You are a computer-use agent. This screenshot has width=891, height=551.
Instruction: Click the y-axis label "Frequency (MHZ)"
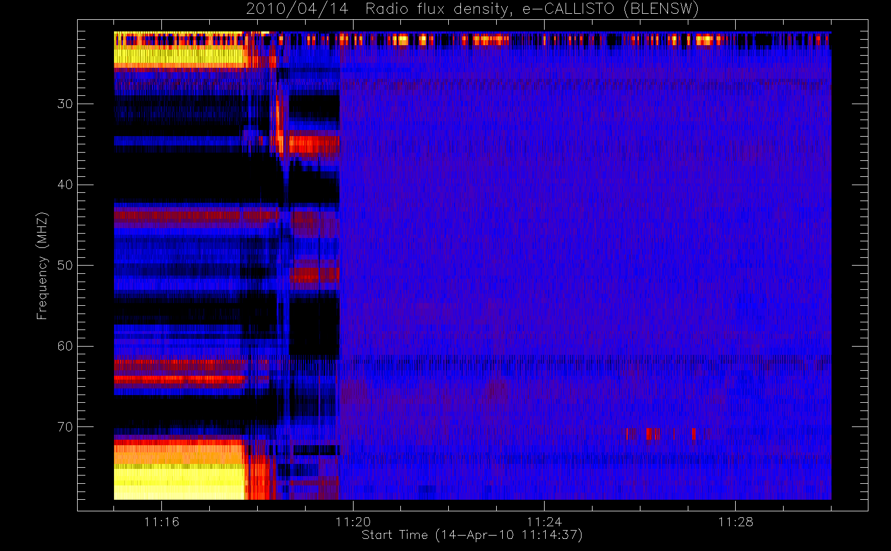pos(42,266)
